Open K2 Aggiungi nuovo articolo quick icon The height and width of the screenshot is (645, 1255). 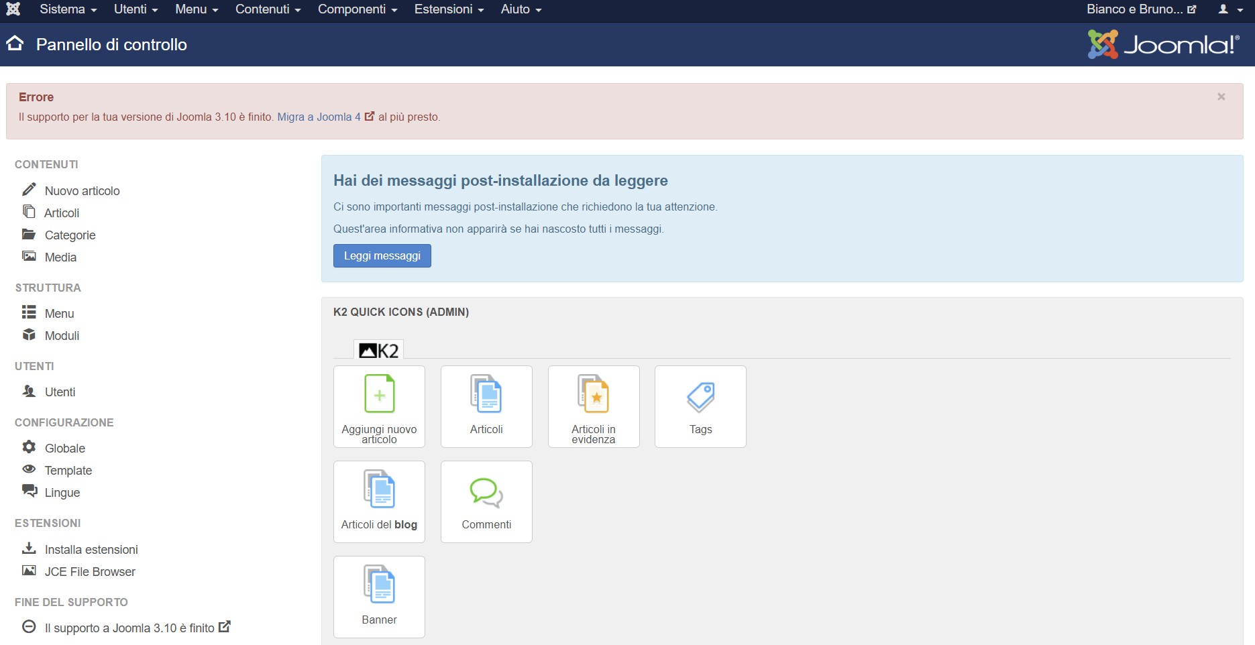379,406
